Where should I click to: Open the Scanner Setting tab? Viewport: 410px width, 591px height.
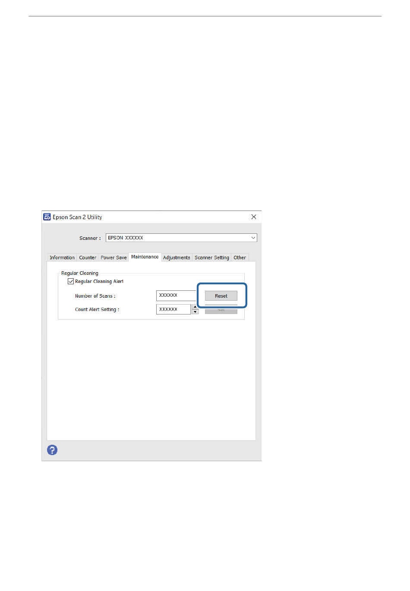(x=211, y=258)
